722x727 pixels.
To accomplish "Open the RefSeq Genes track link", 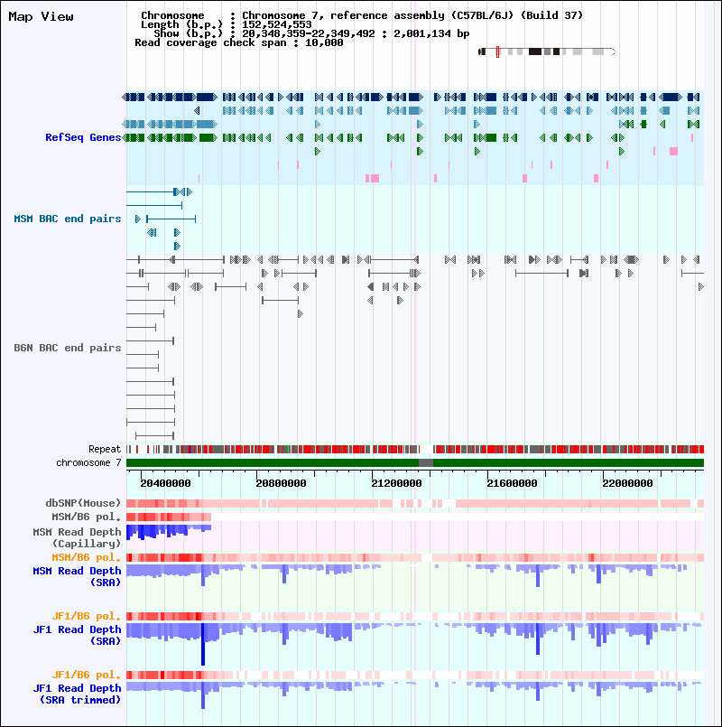I will click(x=83, y=137).
